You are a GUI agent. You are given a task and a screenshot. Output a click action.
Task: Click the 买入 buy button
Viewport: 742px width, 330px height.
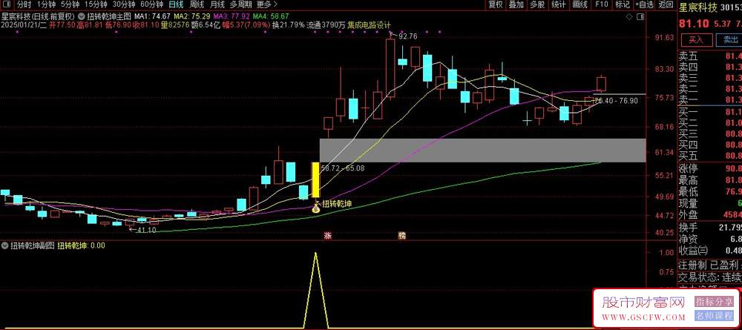click(x=696, y=40)
